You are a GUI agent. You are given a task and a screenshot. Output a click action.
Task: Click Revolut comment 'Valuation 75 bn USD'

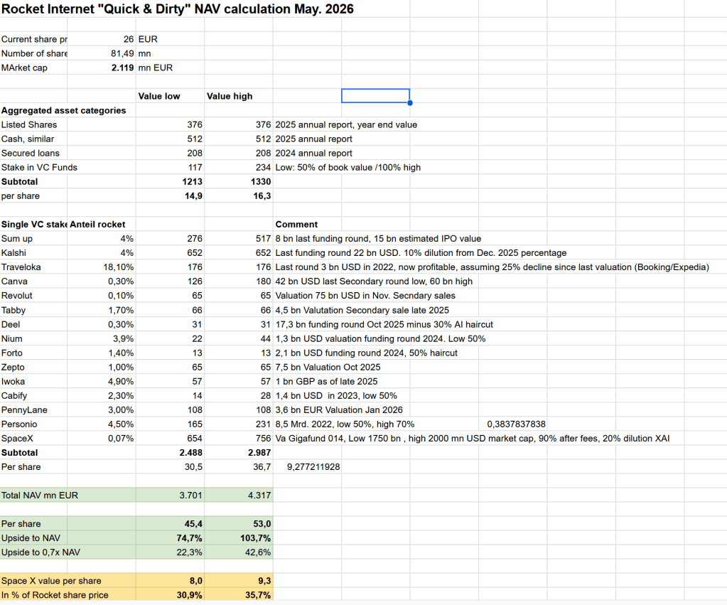click(x=365, y=296)
